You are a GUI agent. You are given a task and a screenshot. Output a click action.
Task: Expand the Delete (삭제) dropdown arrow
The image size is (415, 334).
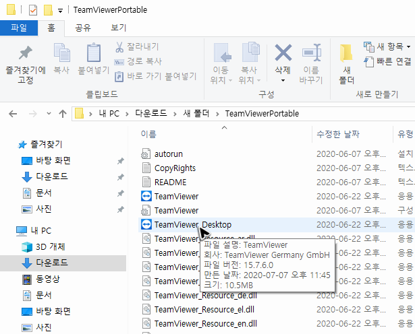click(x=283, y=80)
